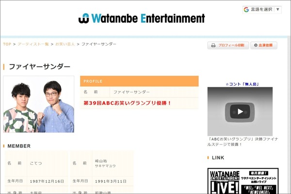Click the ABCお笑いグランプリ video caption text
The height and width of the screenshot is (194, 291).
pos(242,142)
